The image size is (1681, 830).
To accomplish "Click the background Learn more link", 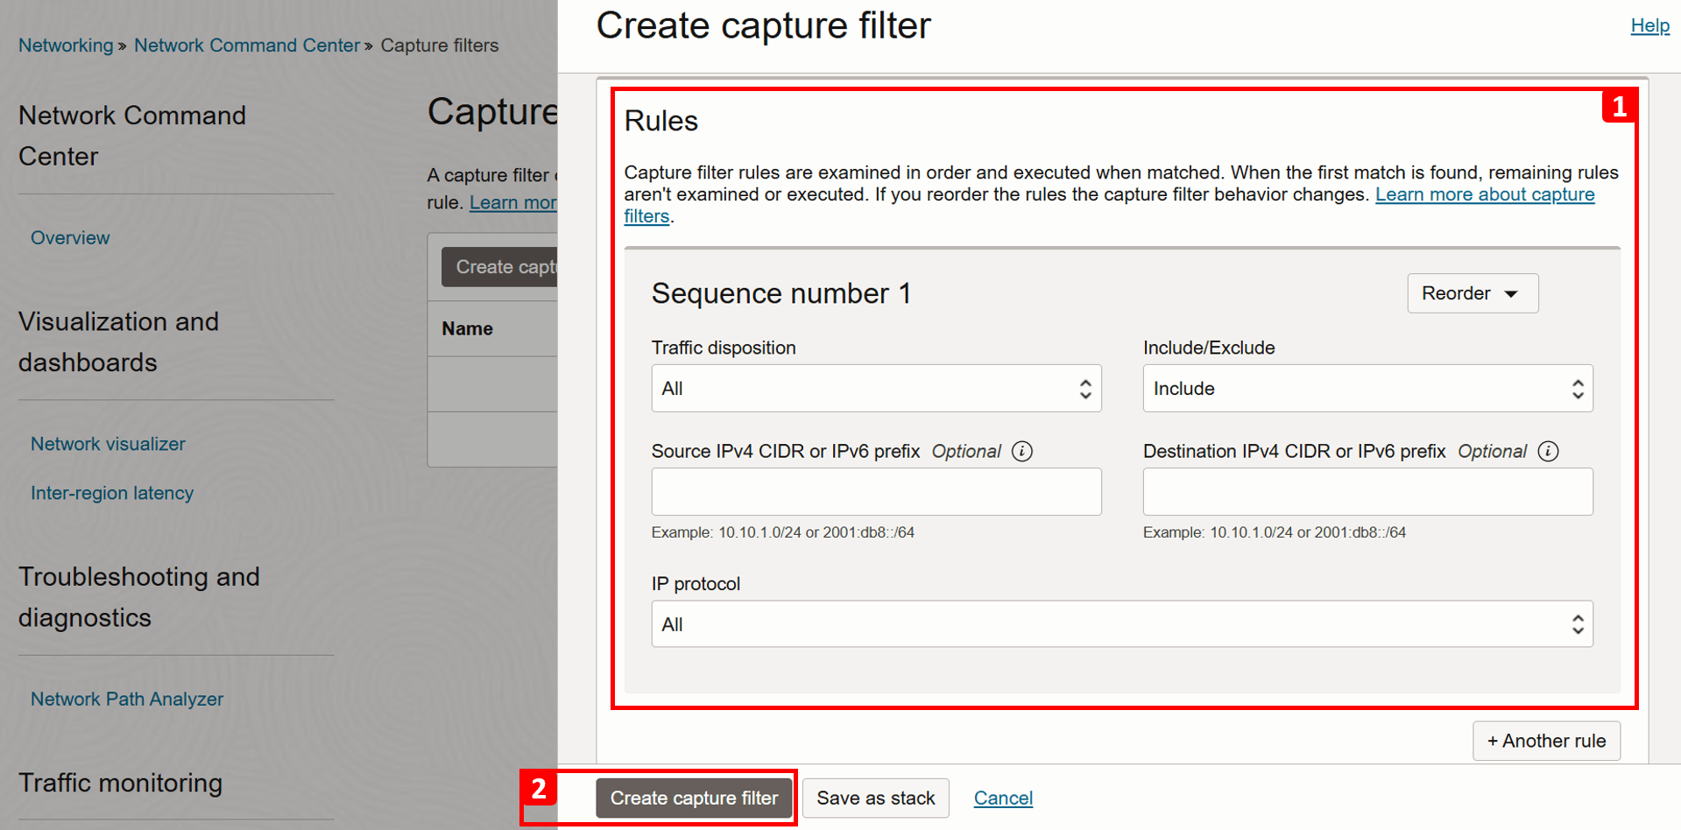I will 513,202.
